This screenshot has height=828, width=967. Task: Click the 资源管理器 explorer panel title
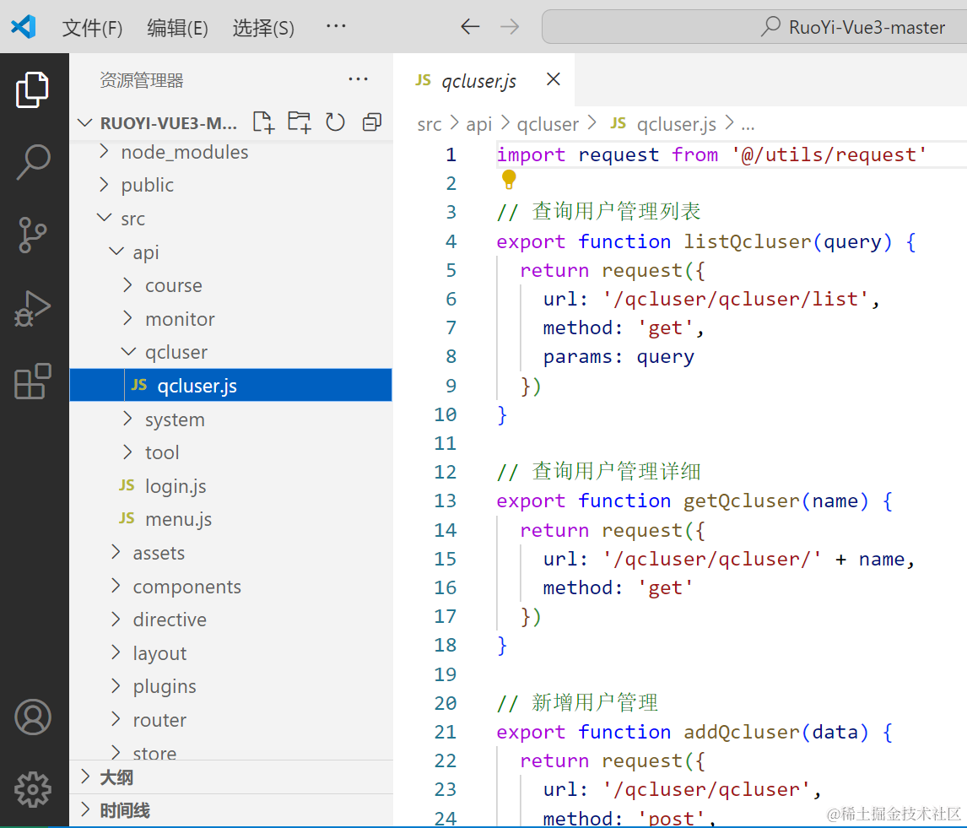click(141, 80)
